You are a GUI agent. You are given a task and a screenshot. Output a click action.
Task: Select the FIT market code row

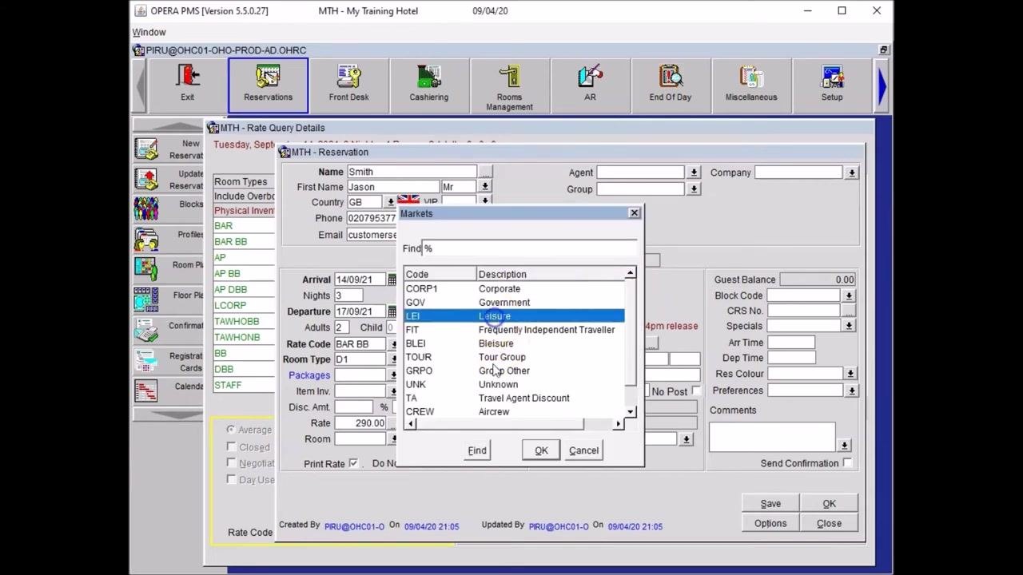click(x=514, y=329)
